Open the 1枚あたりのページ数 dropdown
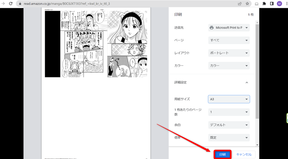This screenshot has height=159, width=288. [229, 112]
